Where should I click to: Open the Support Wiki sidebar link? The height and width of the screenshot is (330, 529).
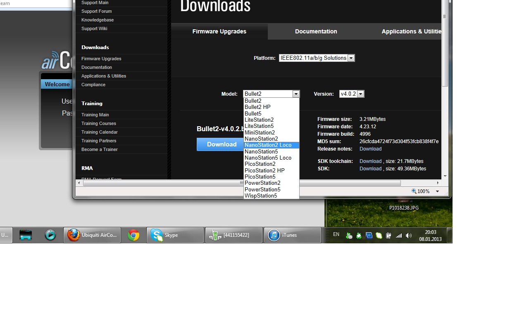click(x=94, y=28)
